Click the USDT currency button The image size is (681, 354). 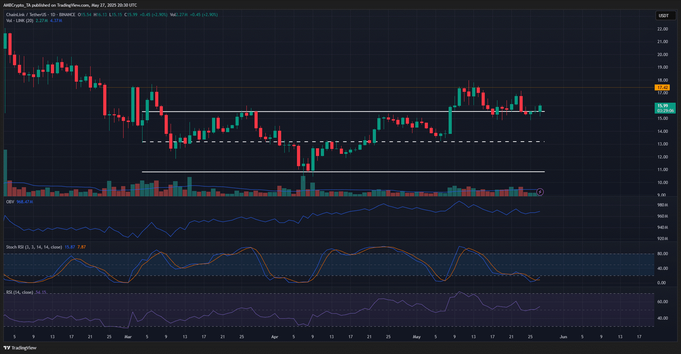(663, 16)
